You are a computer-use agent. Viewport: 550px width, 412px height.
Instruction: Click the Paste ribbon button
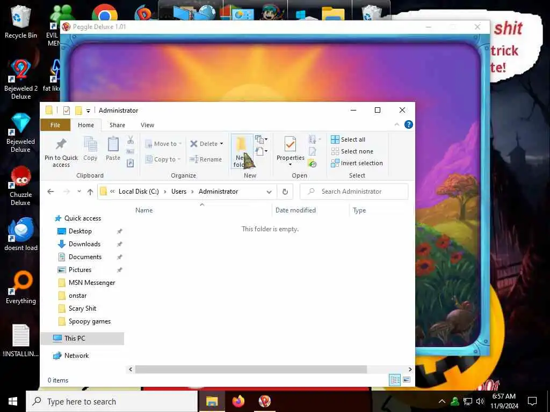click(113, 149)
